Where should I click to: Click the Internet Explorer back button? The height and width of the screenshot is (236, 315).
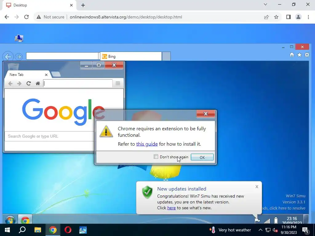8,57
